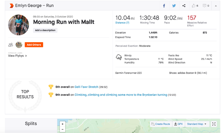Open the Gelli Fawr Stretch segment

click(x=86, y=87)
